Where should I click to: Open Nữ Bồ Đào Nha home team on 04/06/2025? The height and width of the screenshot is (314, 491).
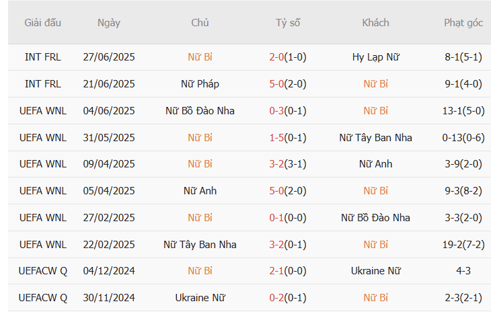tap(200, 111)
